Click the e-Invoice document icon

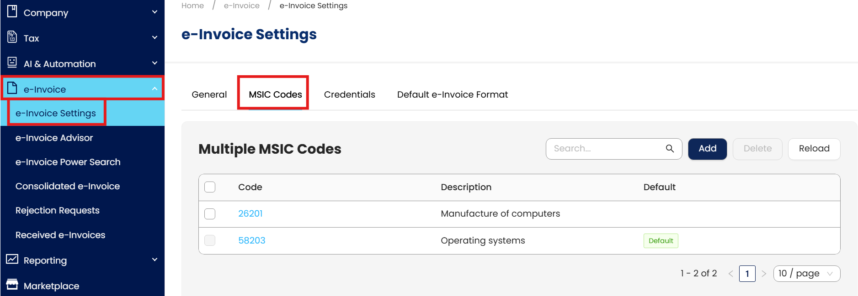tap(12, 88)
